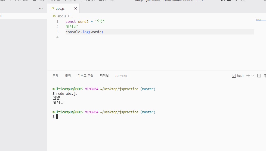Kill the terminal with trash icon

pyautogui.click(x=265, y=76)
